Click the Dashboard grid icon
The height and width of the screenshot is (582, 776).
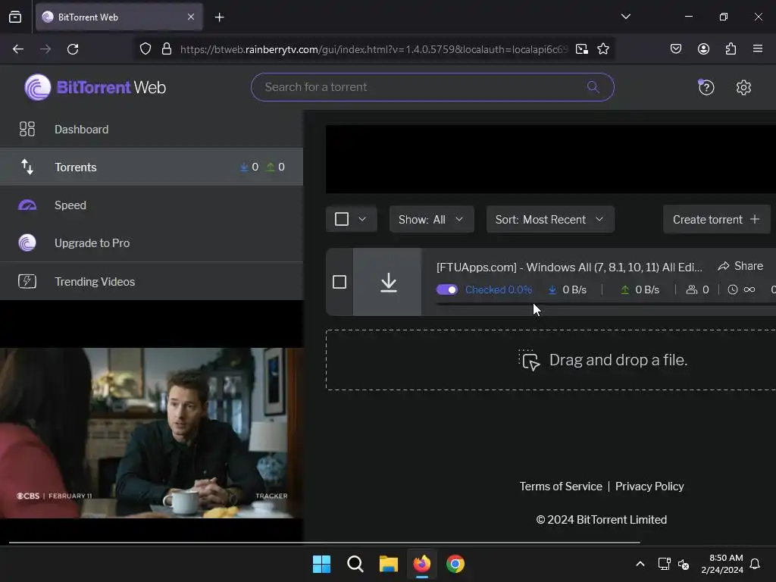27,129
